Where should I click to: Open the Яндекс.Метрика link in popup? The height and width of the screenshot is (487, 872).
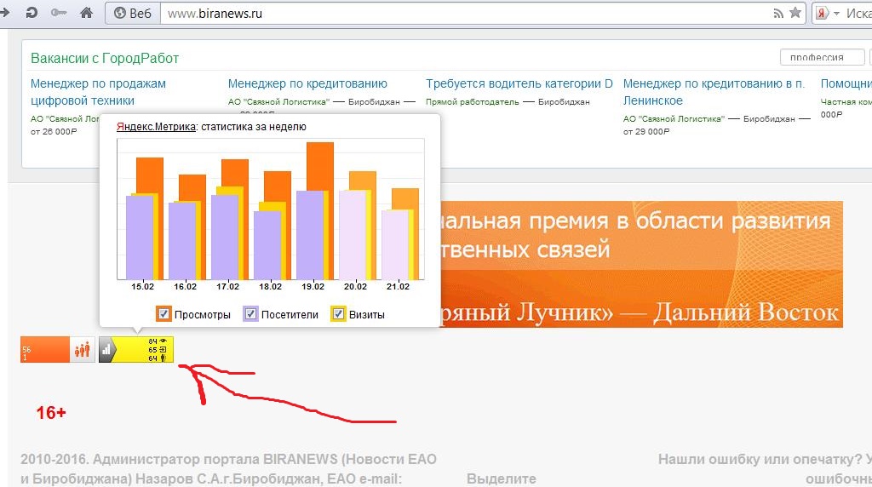156,127
